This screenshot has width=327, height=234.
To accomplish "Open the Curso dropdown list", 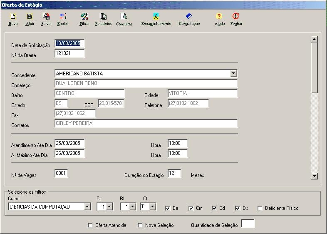I will pos(87,207).
